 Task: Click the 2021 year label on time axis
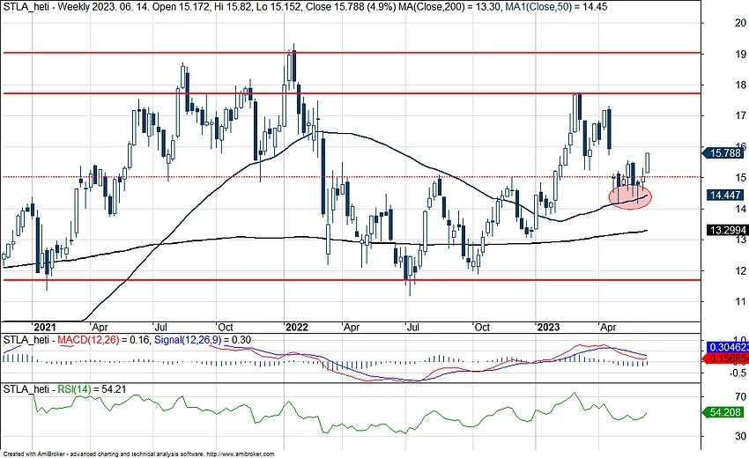(x=44, y=327)
